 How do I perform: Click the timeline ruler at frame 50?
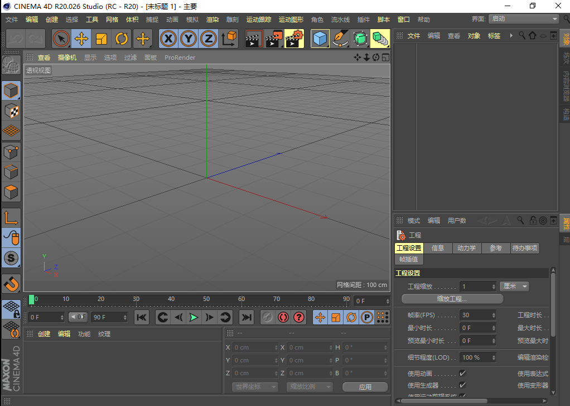pyautogui.click(x=206, y=300)
